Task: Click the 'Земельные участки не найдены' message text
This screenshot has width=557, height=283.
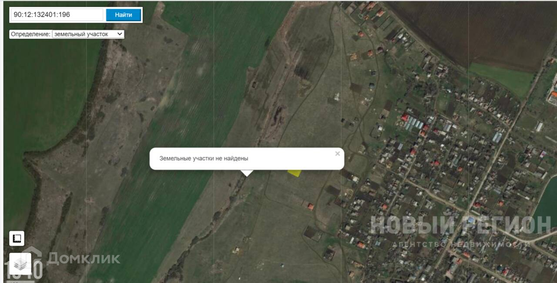Action: [204, 159]
